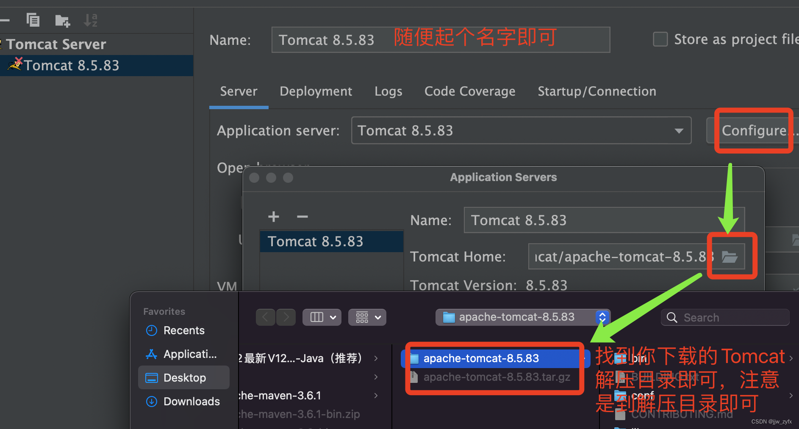The width and height of the screenshot is (799, 429).
Task: Expand the conf folder chevron
Action: pyautogui.click(x=791, y=396)
